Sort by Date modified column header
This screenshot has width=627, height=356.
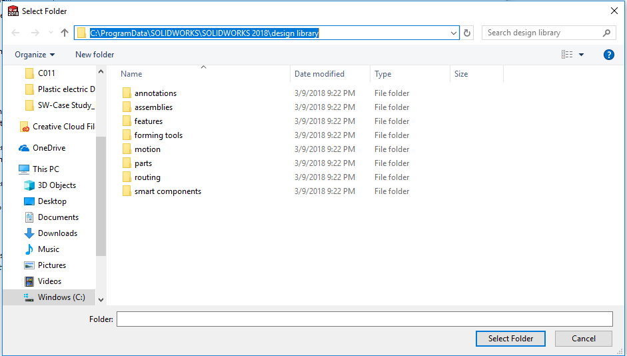[x=319, y=74]
